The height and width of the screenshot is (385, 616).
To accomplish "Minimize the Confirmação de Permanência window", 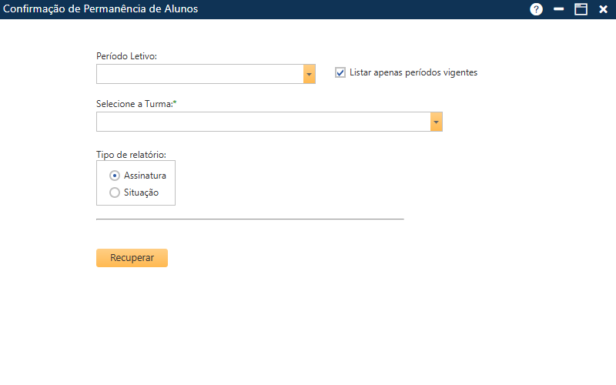I will click(x=559, y=9).
